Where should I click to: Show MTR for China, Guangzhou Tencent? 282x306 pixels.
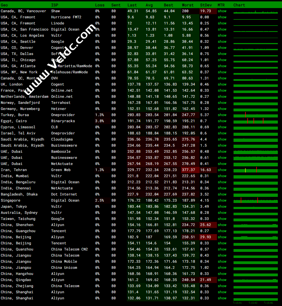(222, 231)
